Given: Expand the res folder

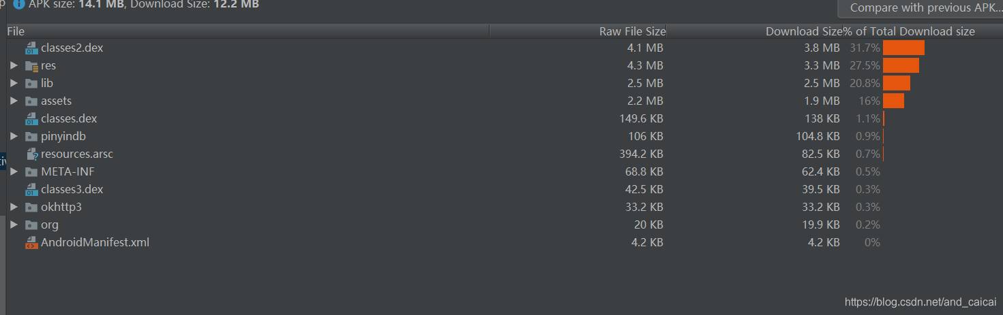Looking at the screenshot, I should [x=13, y=66].
